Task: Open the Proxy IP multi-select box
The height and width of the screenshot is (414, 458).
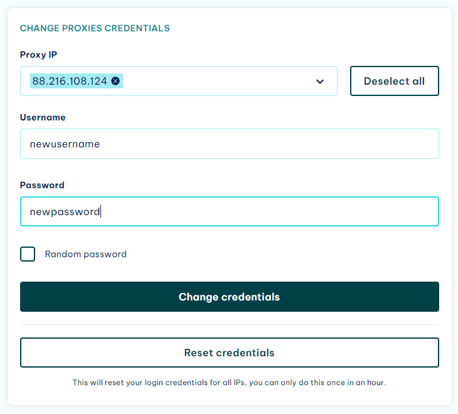Action: click(x=178, y=81)
